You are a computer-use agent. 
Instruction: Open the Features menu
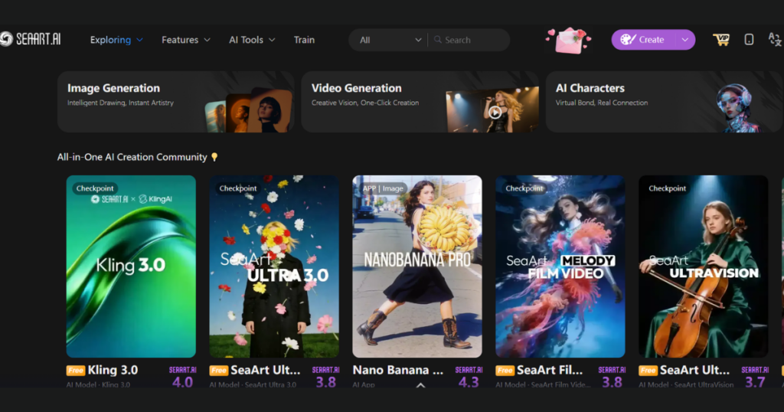(x=185, y=40)
